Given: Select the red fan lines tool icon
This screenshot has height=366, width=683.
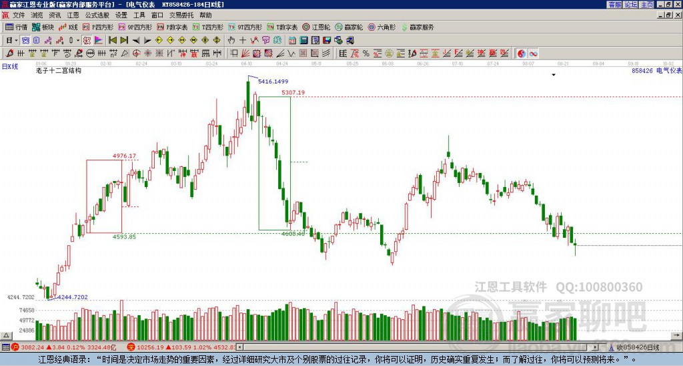Looking at the screenshot, I should tap(245, 53).
